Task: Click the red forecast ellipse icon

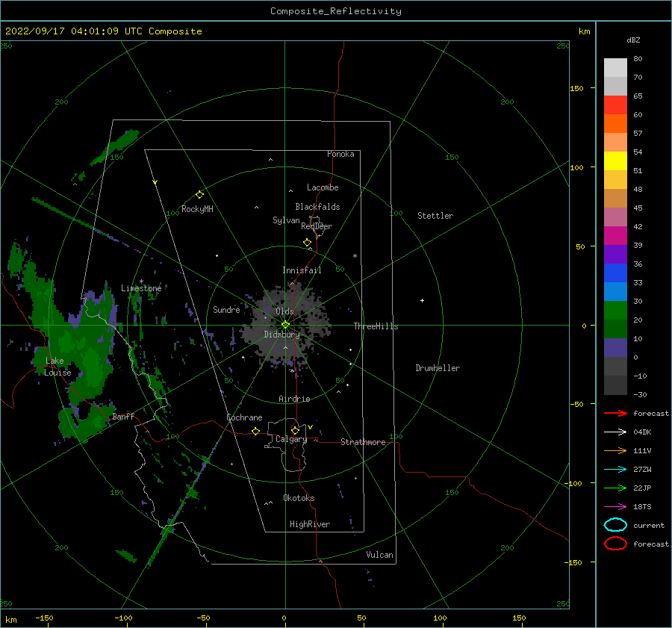Action: 615,544
